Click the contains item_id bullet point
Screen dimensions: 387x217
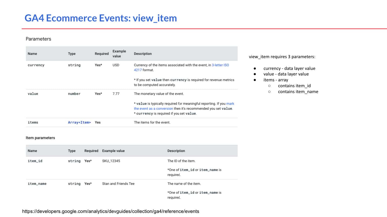[294, 86]
